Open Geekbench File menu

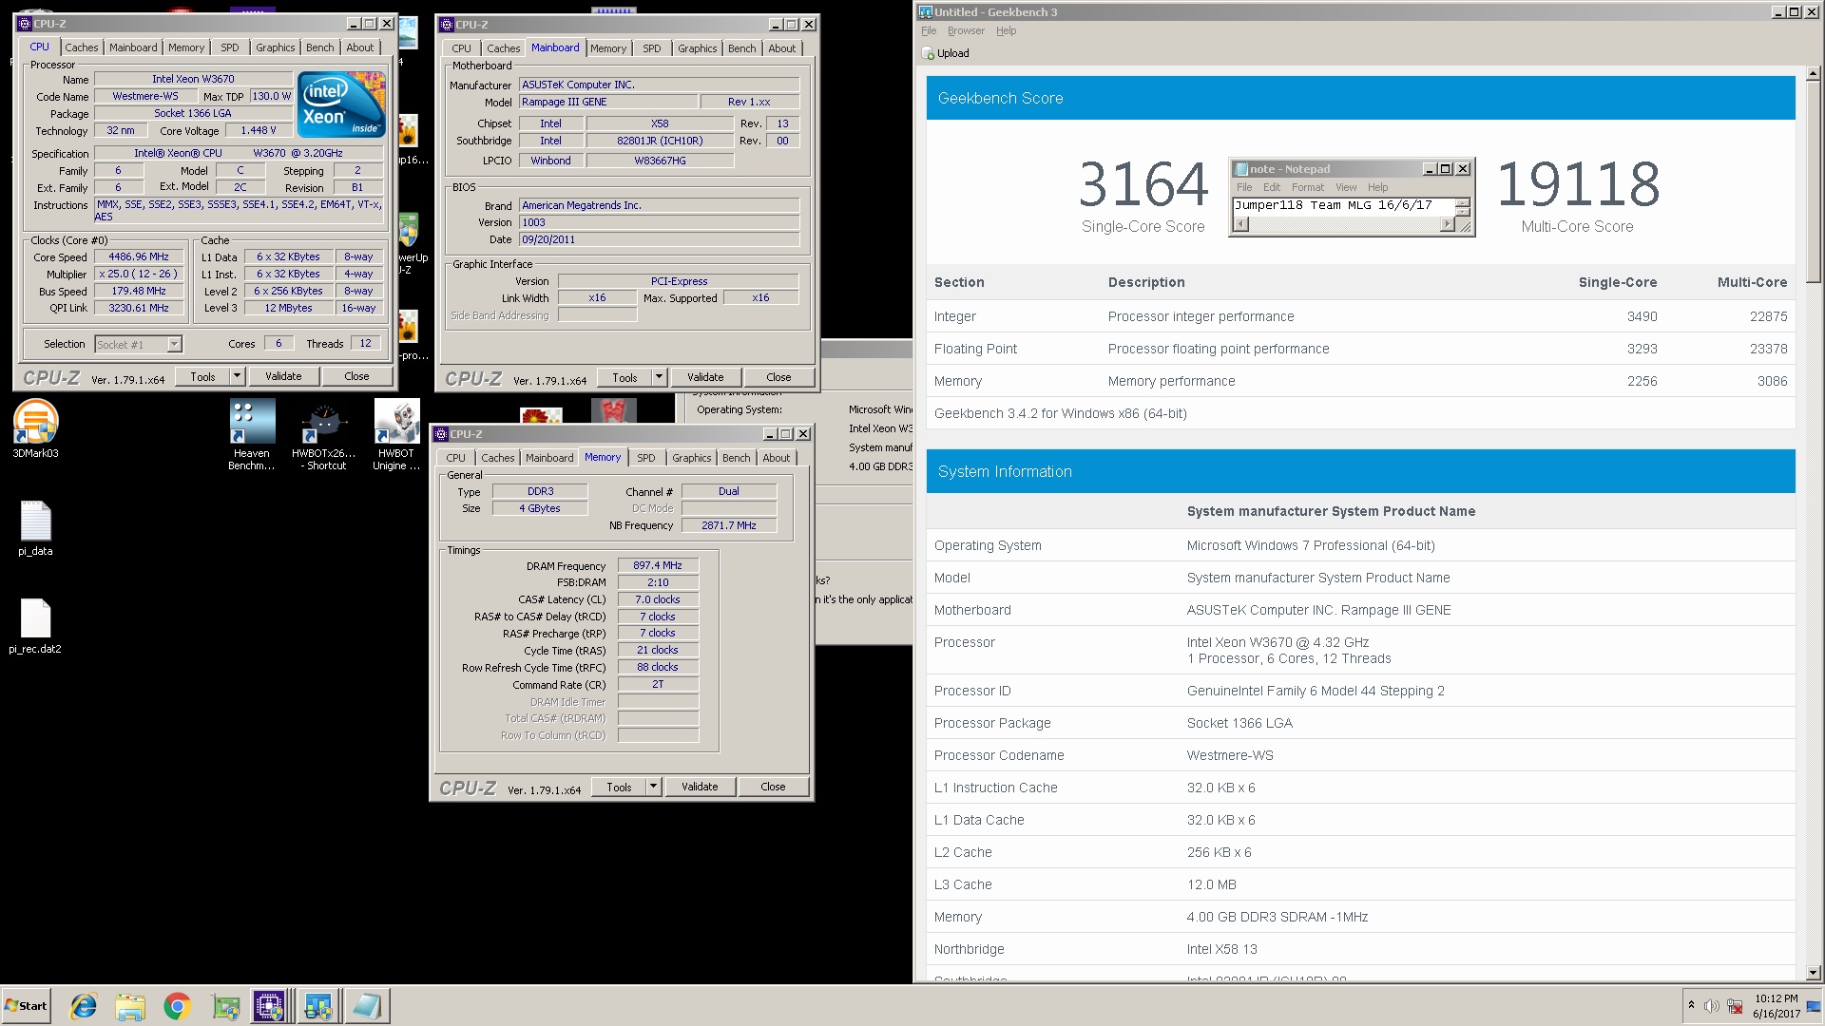tap(929, 31)
